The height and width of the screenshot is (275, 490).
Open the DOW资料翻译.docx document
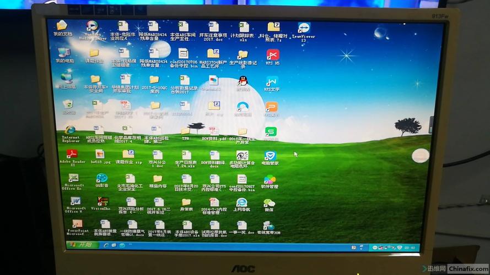pos(214,155)
